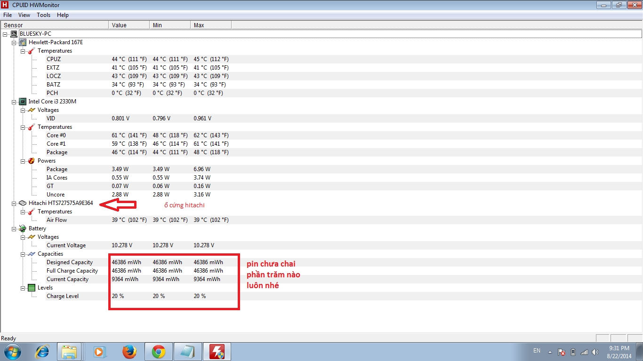
Task: Click the Min column header
Action: [x=170, y=25]
